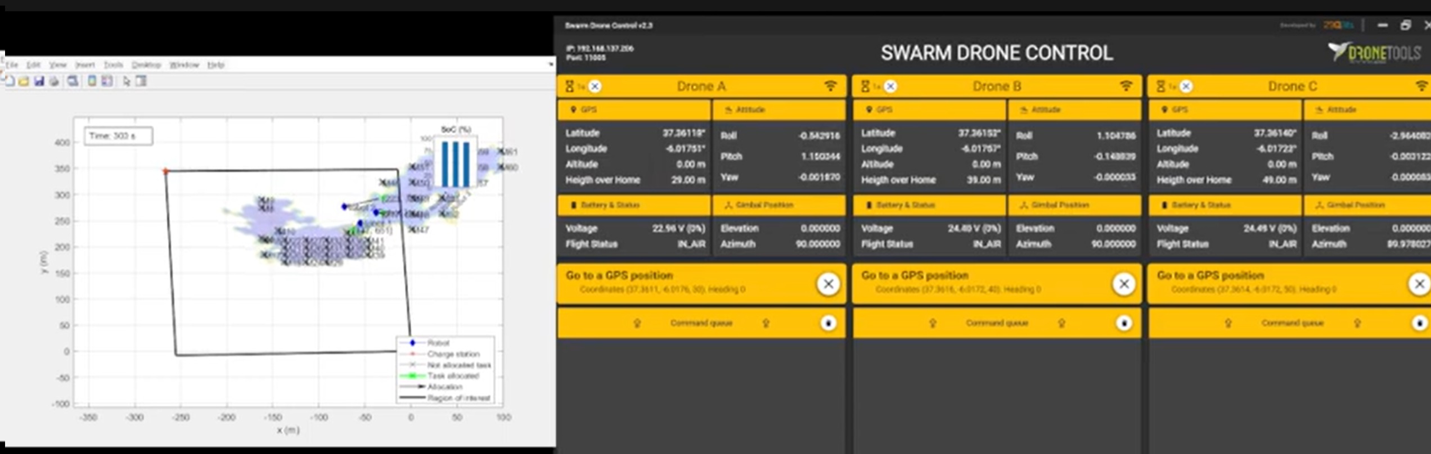Click the Print figure toolbar icon

(54, 81)
